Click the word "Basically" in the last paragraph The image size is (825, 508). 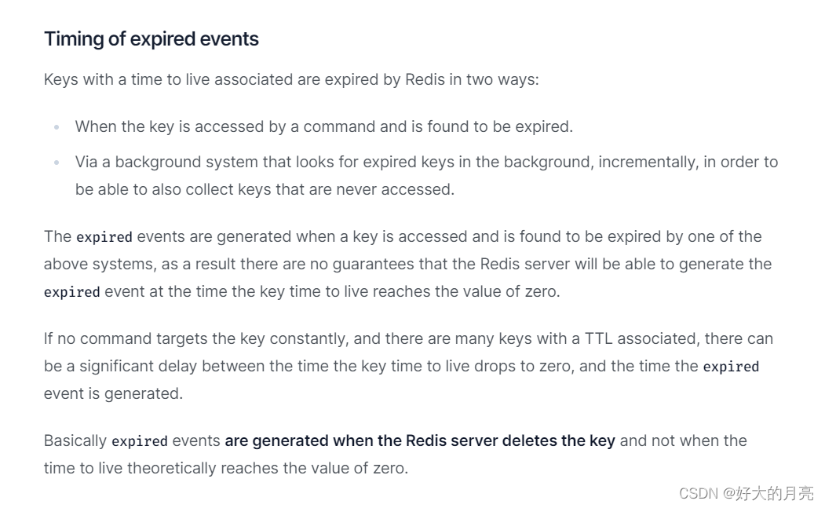tap(75, 440)
